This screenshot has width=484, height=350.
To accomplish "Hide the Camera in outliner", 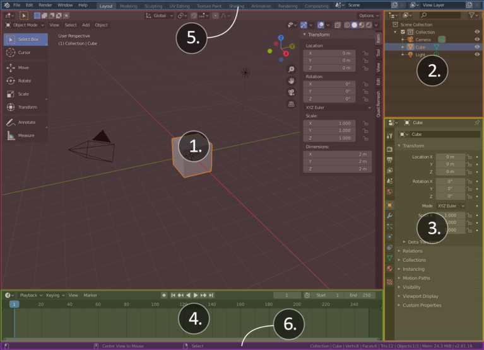I will click(477, 40).
